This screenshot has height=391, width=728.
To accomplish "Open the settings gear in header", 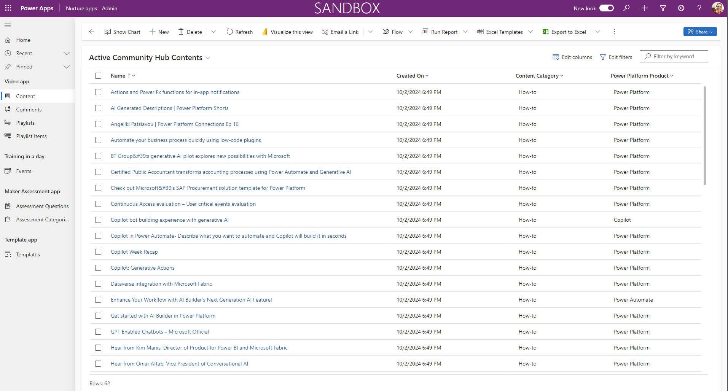I will (681, 8).
